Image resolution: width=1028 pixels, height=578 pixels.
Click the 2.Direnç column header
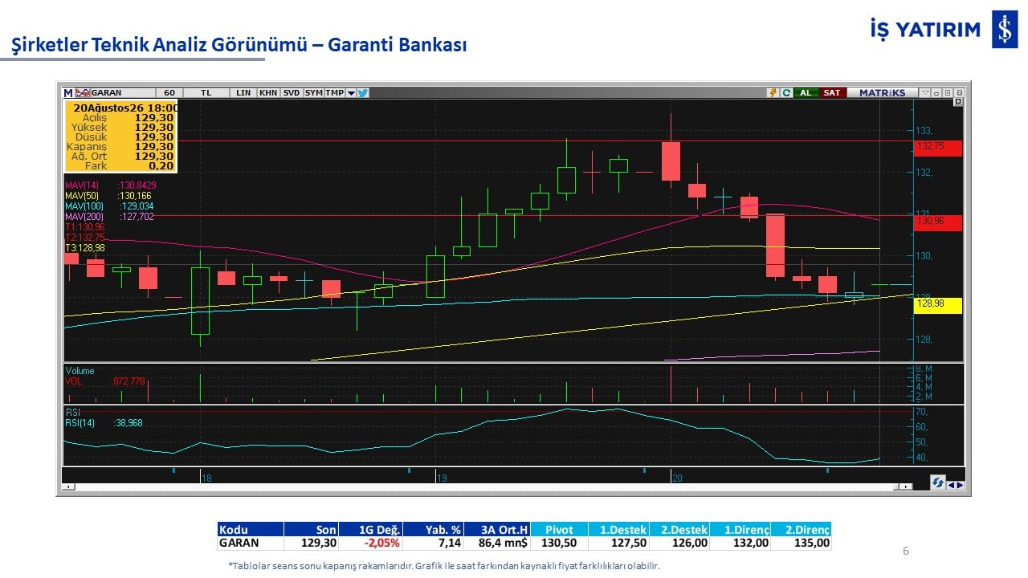801,529
